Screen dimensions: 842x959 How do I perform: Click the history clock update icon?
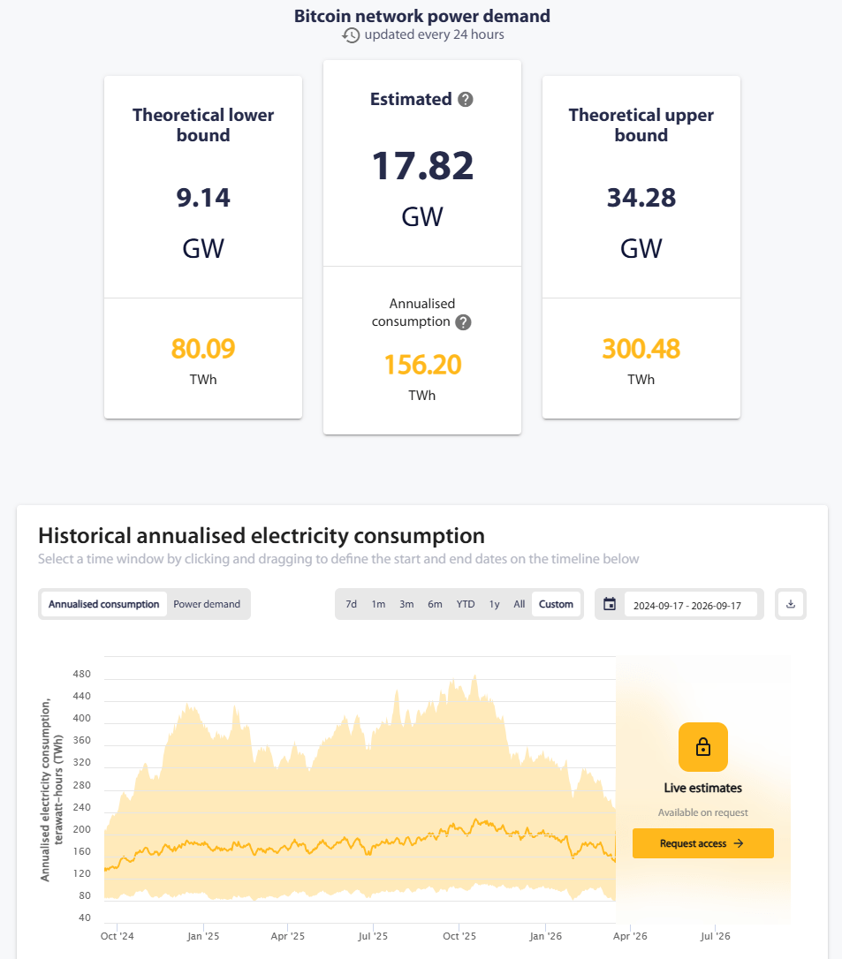[x=351, y=34]
